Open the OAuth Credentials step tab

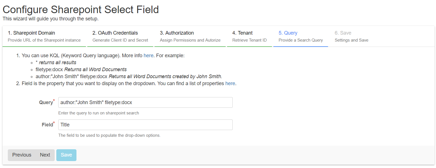[120, 36]
